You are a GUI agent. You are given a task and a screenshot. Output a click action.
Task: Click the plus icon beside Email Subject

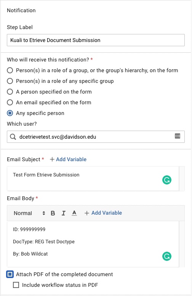coord(52,159)
